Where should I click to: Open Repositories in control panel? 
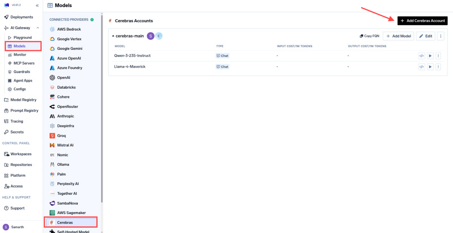coord(18,165)
